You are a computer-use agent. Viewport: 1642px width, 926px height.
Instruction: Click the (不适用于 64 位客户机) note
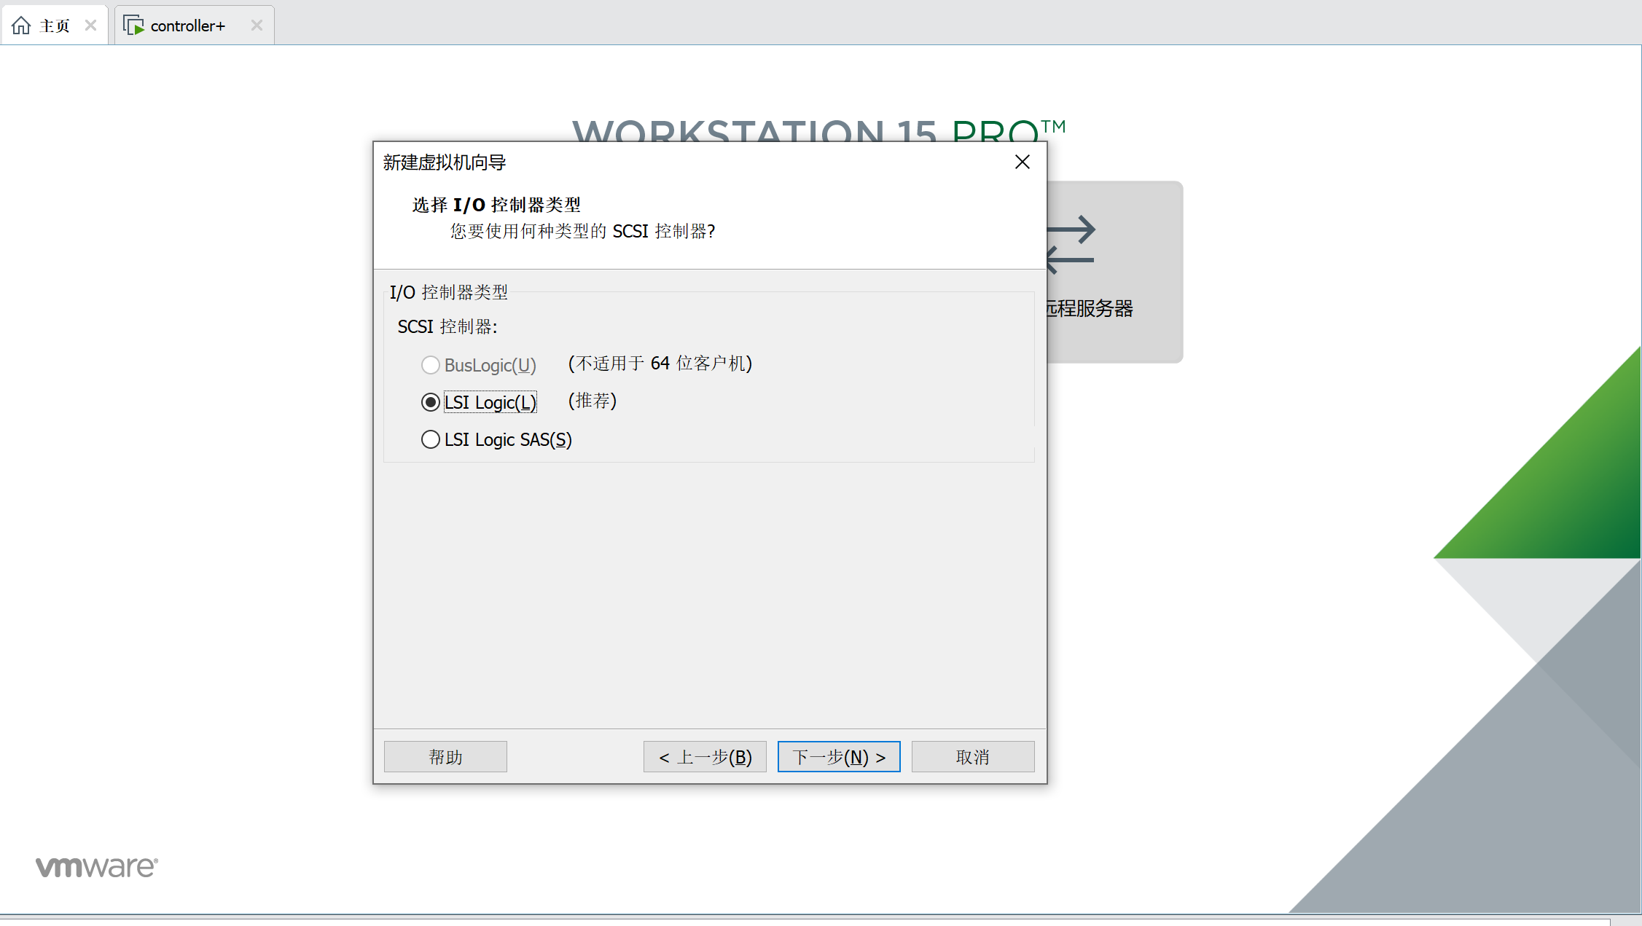click(x=660, y=364)
